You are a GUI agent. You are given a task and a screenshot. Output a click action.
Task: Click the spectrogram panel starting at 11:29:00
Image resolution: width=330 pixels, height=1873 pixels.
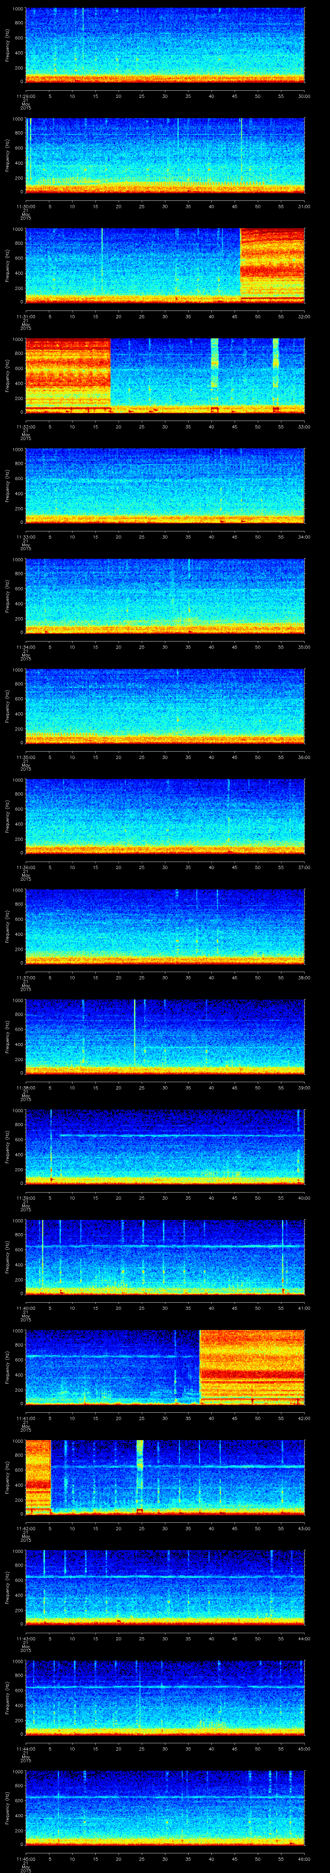coord(165,45)
